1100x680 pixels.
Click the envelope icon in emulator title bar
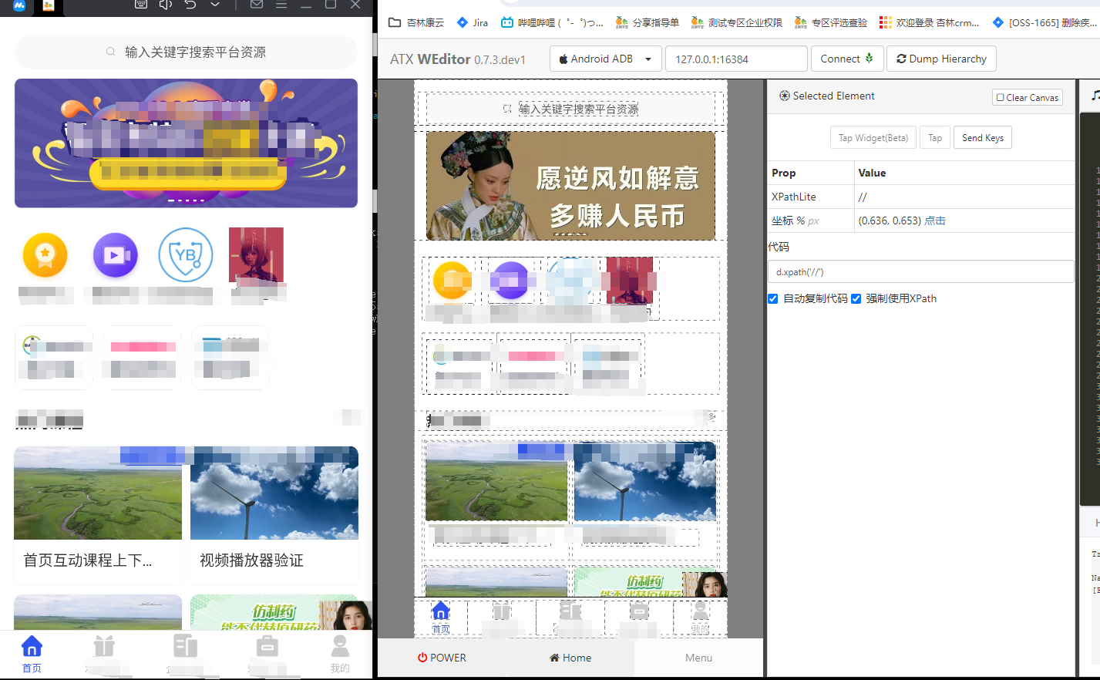click(257, 5)
